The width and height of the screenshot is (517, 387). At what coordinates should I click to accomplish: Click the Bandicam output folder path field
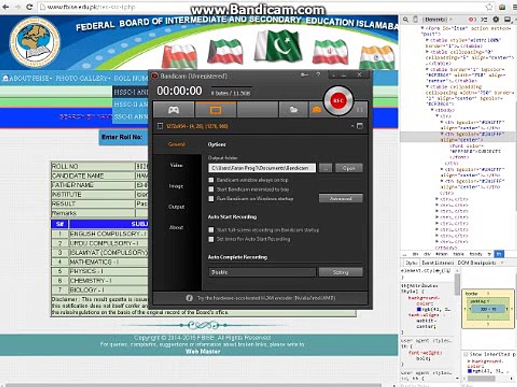(262, 168)
